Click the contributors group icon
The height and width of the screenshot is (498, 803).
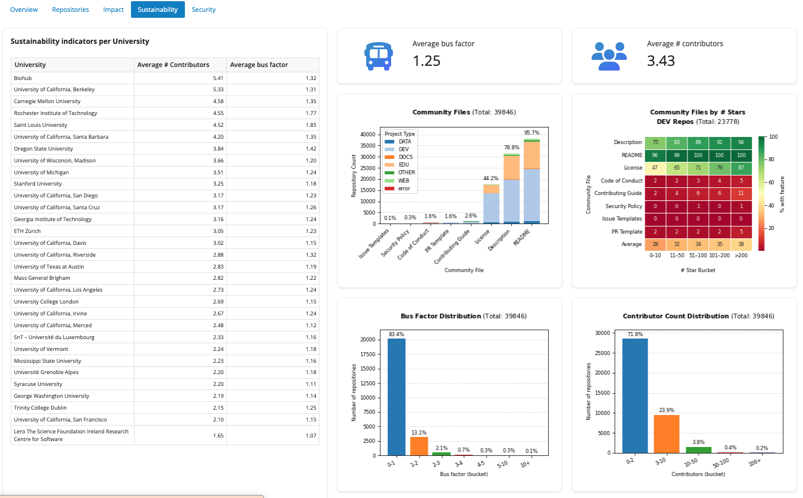(x=609, y=56)
